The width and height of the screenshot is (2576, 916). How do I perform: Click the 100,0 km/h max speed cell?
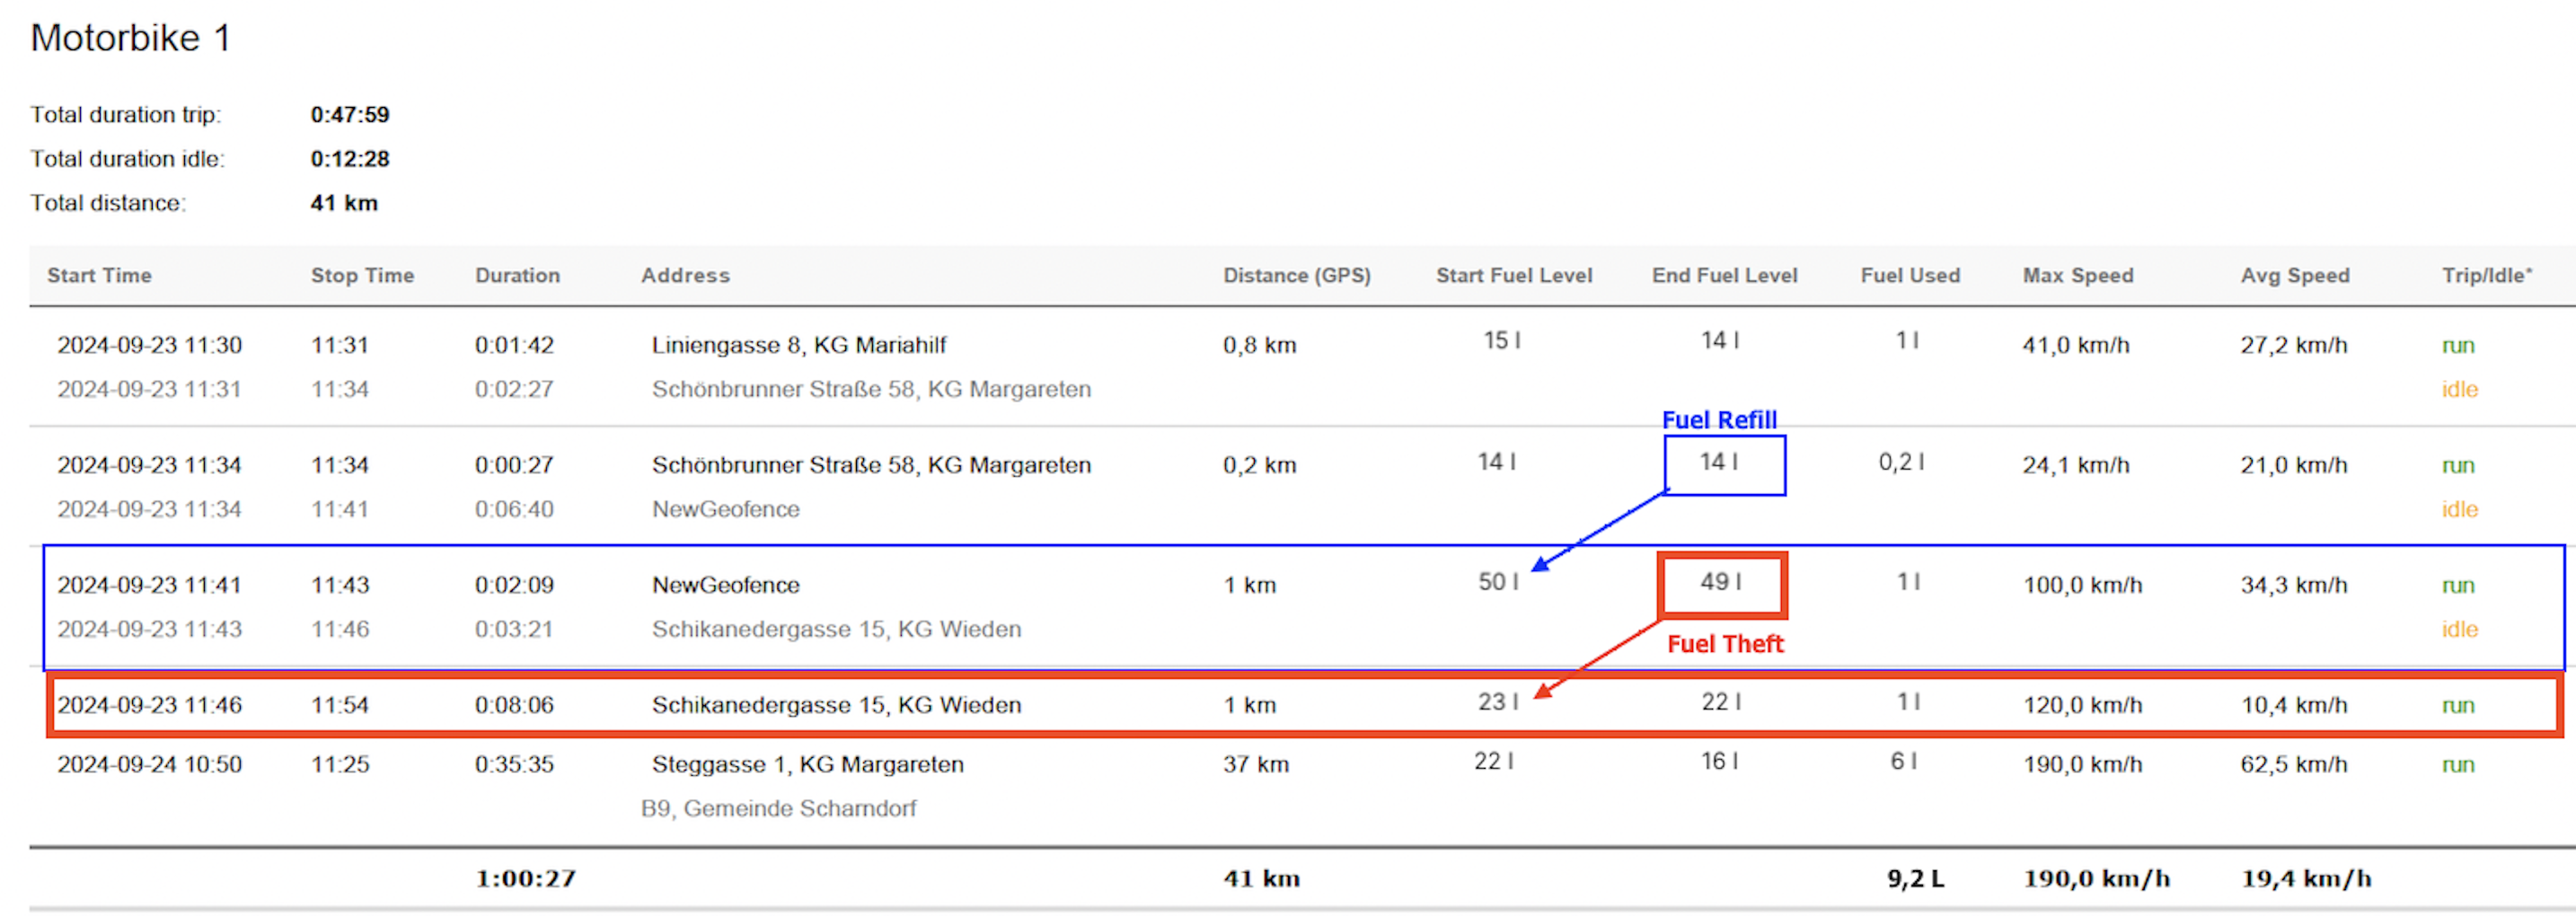(2083, 585)
